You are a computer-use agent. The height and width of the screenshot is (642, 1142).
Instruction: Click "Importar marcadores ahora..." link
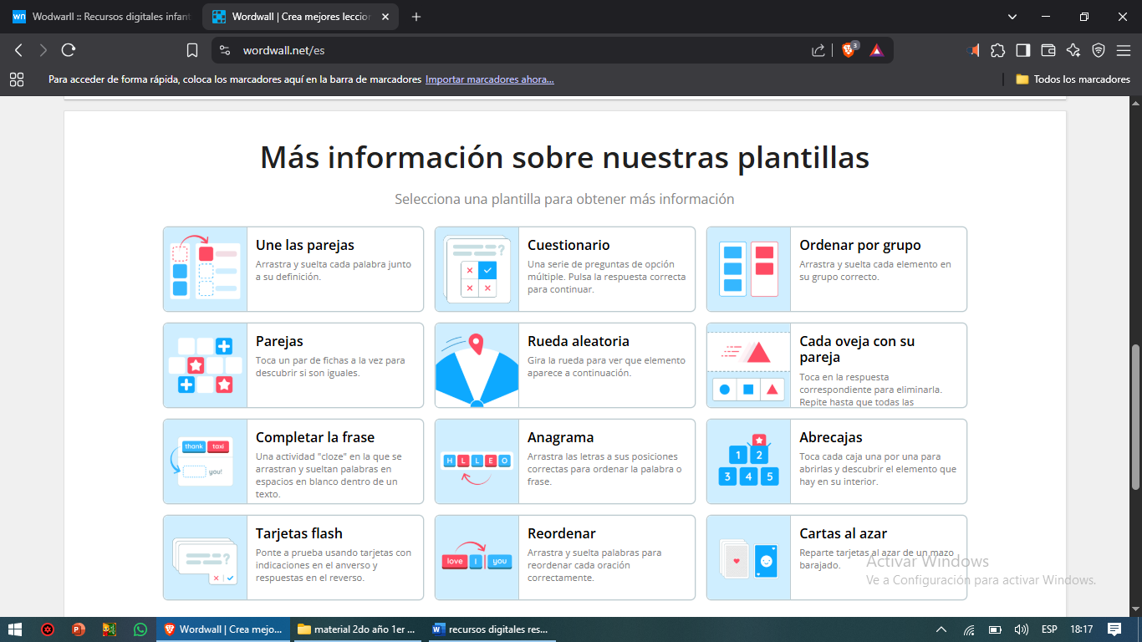click(x=489, y=79)
